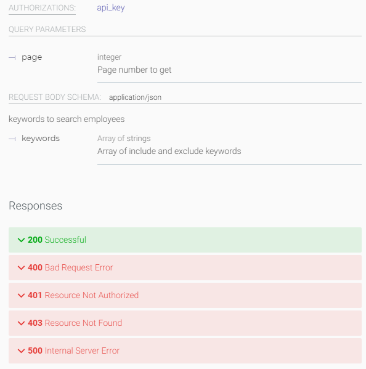Viewport: 366px width, 369px height.
Task: Click the application/json content type
Action: pos(135,97)
